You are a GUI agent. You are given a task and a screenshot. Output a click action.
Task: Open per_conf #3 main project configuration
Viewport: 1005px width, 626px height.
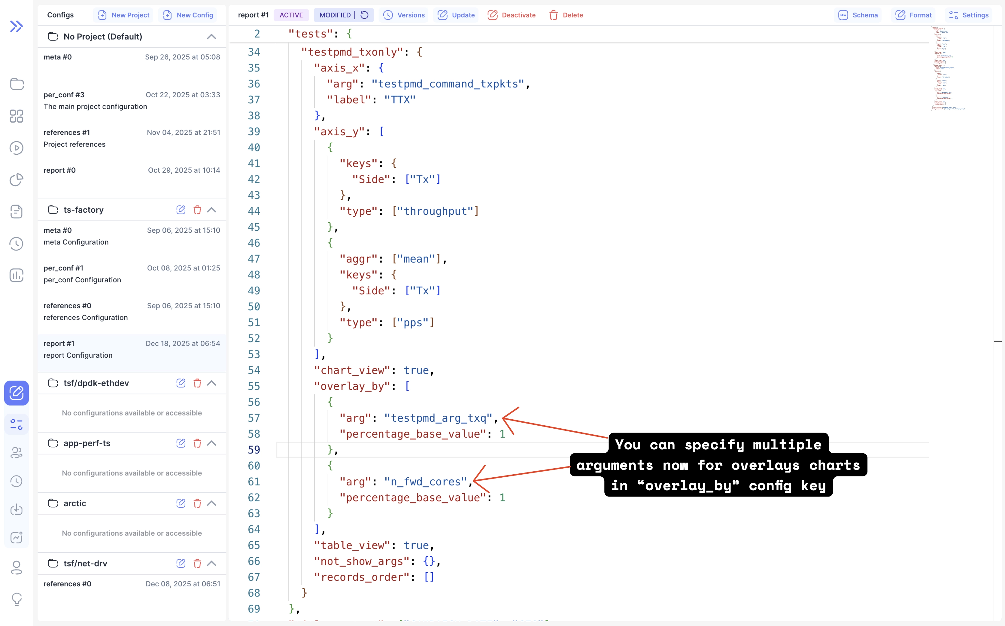132,101
